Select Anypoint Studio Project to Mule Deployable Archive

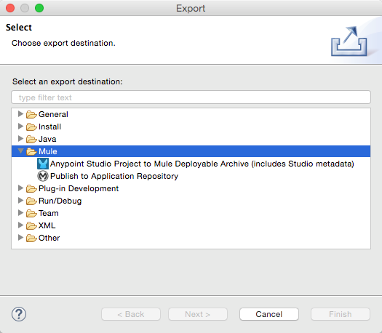tap(202, 164)
